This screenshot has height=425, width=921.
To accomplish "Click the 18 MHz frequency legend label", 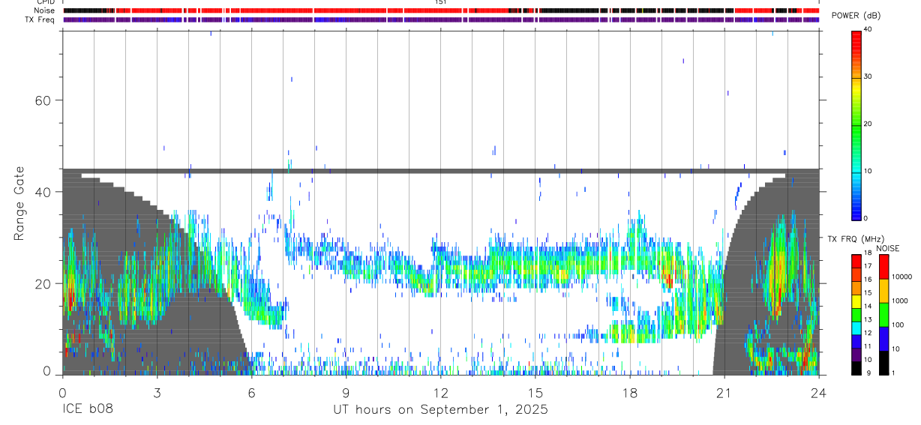I will coord(868,253).
